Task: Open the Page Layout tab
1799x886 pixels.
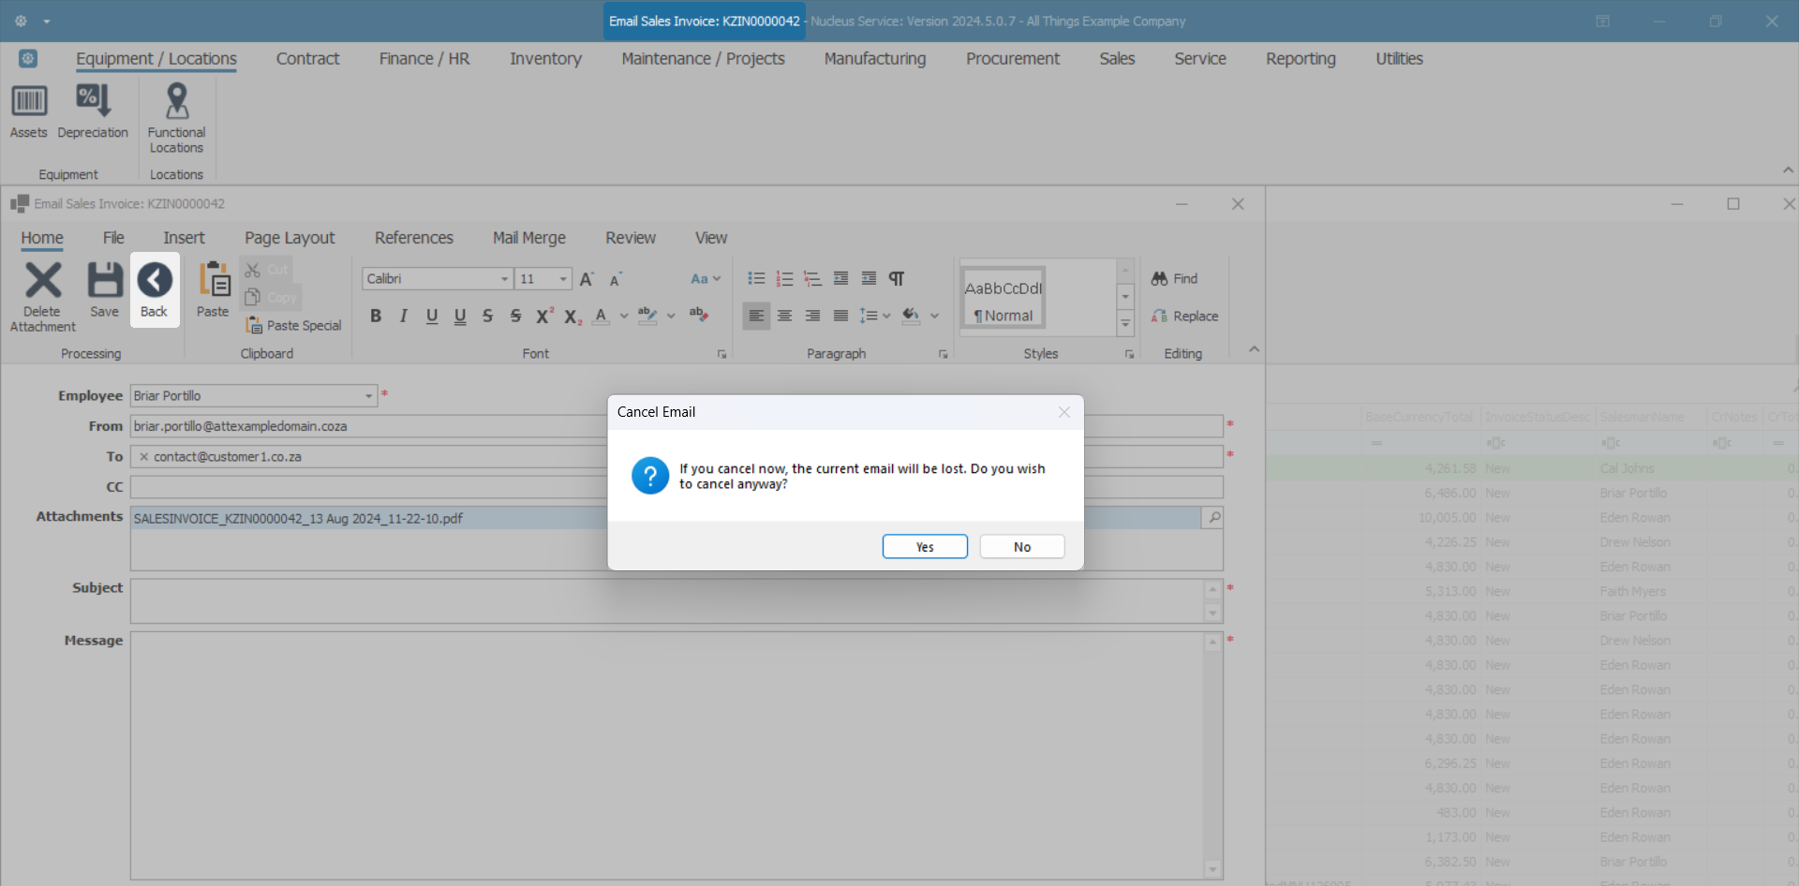Action: [290, 238]
